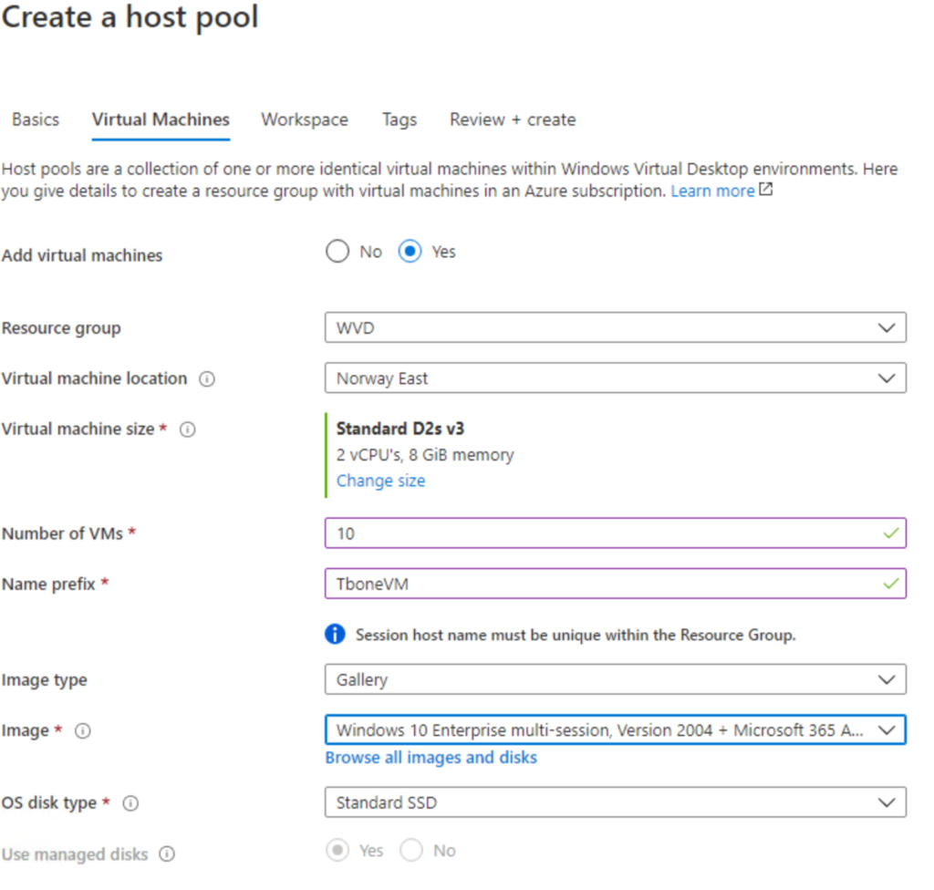This screenshot has height=890, width=934.
Task: Open the Image dropdown with Windows 10 Enterprise
Action: 616,730
